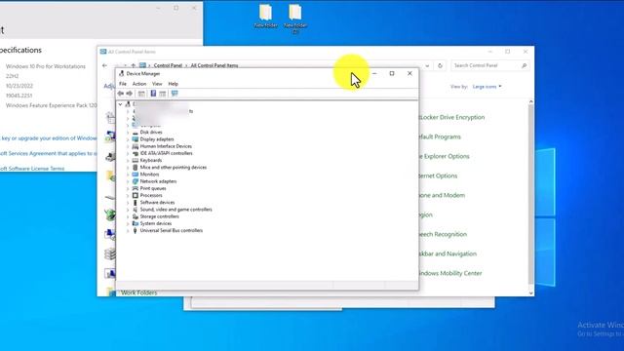The width and height of the screenshot is (624, 351).
Task: Open the New folder (2) desktop icon
Action: click(x=295, y=19)
